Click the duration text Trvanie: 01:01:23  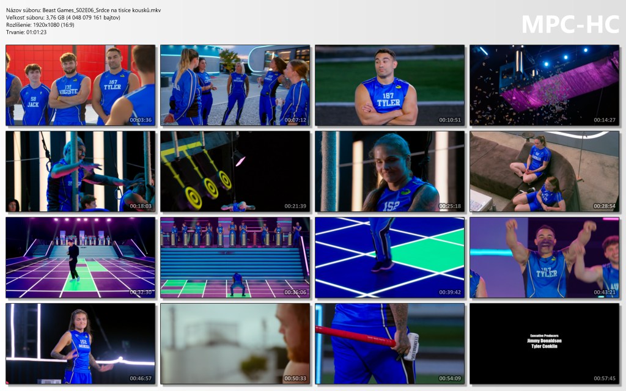pos(26,32)
